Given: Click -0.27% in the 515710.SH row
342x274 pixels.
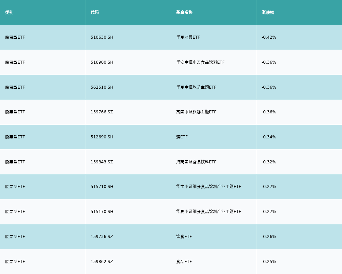Looking at the screenshot, I should click(269, 187).
